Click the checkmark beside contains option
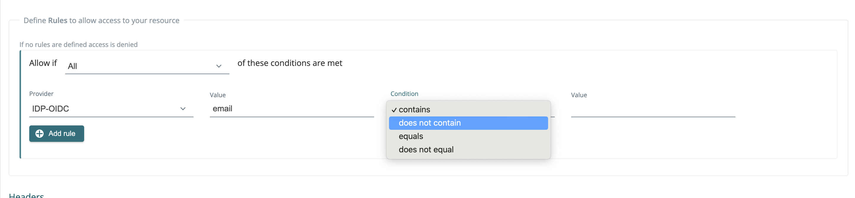The image size is (855, 198). pos(394,110)
